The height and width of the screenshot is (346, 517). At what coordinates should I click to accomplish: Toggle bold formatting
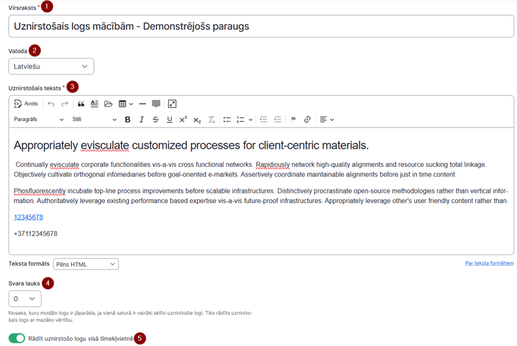coord(127,120)
